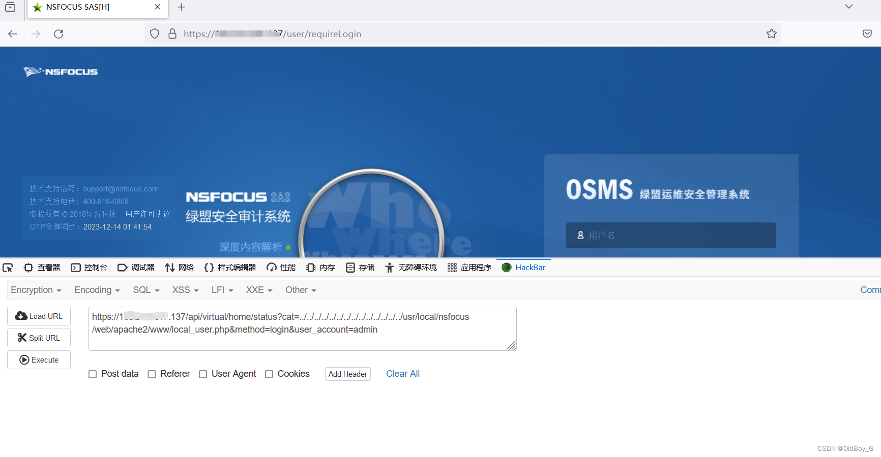Click the HackBar URL text area
Image resolution: width=881 pixels, height=457 pixels.
click(303, 329)
